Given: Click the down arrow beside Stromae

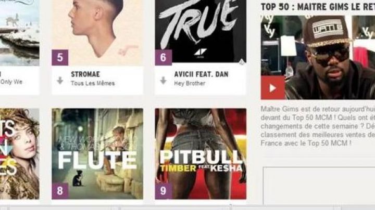Looking at the screenshot, I should point(60,81).
